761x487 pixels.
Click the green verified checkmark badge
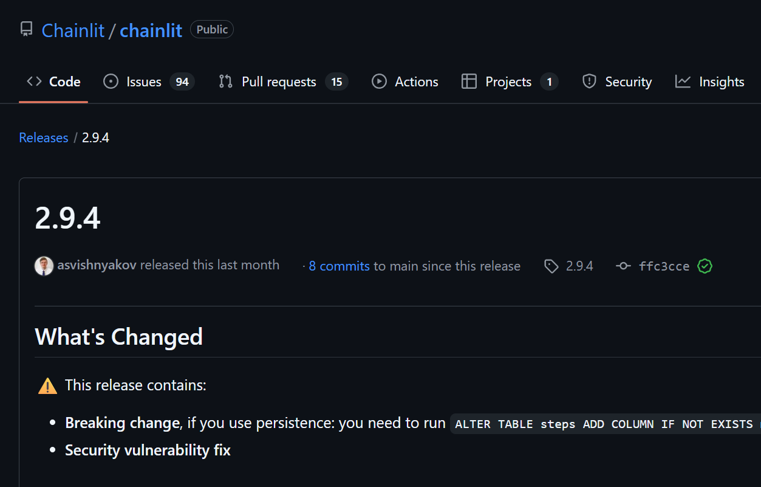point(705,266)
